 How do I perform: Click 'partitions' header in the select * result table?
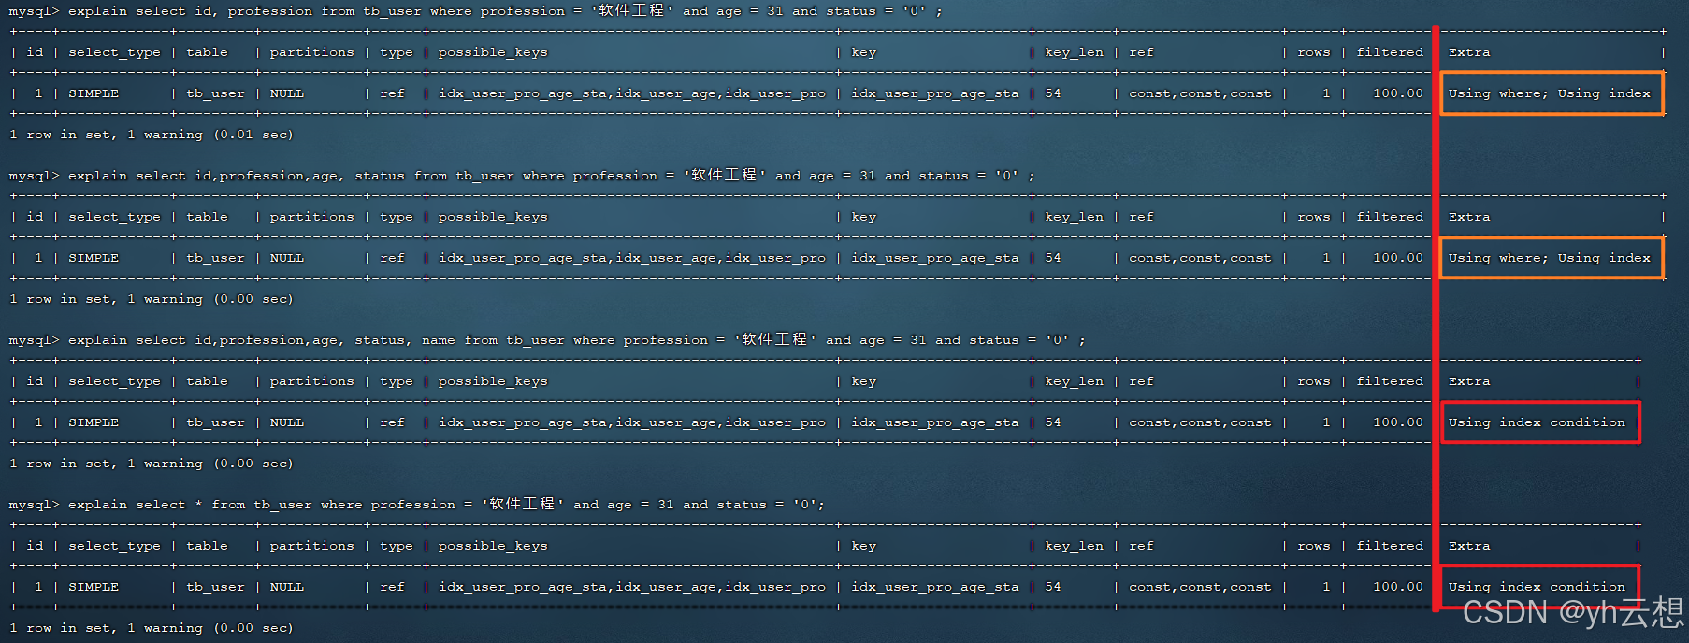(312, 546)
